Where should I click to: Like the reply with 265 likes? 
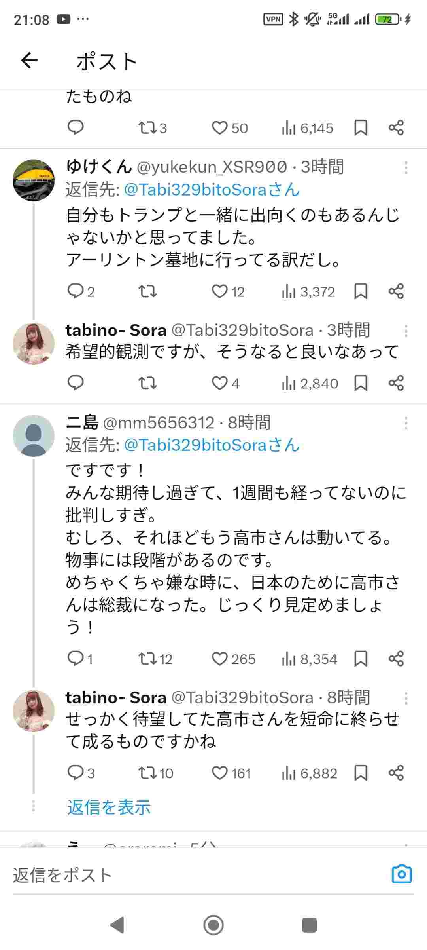(220, 659)
